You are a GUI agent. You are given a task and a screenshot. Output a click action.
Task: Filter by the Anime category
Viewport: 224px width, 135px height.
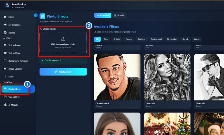[197, 39]
